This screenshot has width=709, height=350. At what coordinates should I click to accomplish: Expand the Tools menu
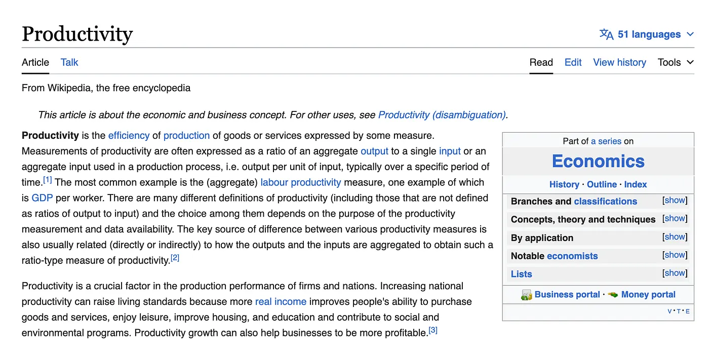675,62
